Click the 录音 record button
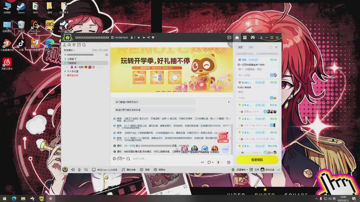This screenshot has height=202, width=360. tap(145, 170)
